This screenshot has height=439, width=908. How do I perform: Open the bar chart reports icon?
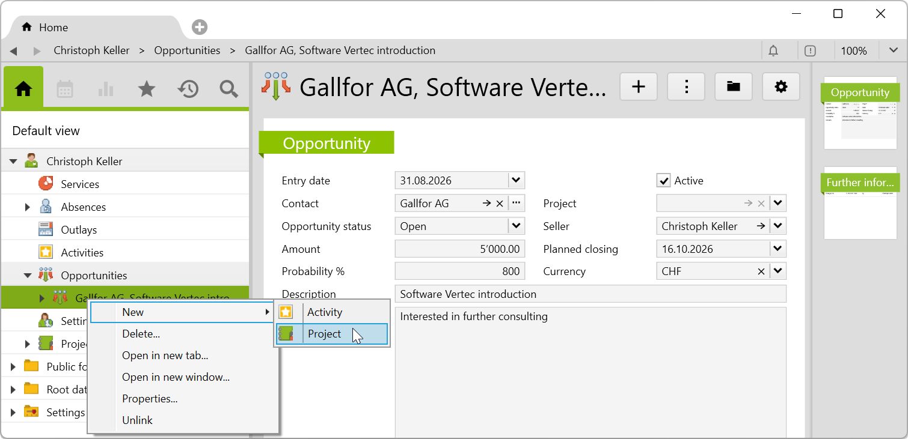[106, 89]
